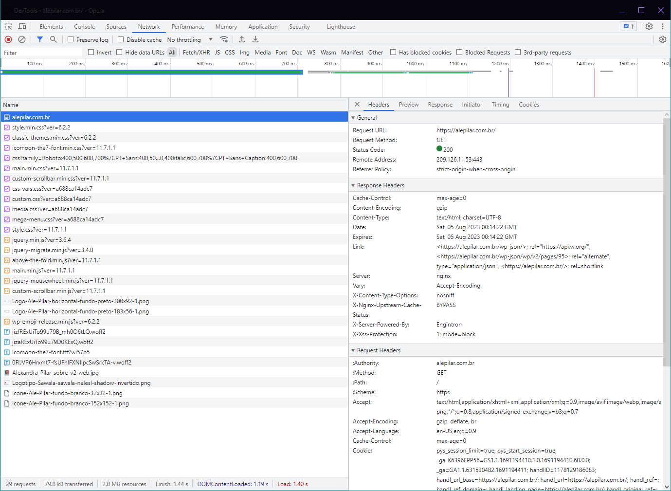Click the export HAR download icon

pyautogui.click(x=255, y=39)
